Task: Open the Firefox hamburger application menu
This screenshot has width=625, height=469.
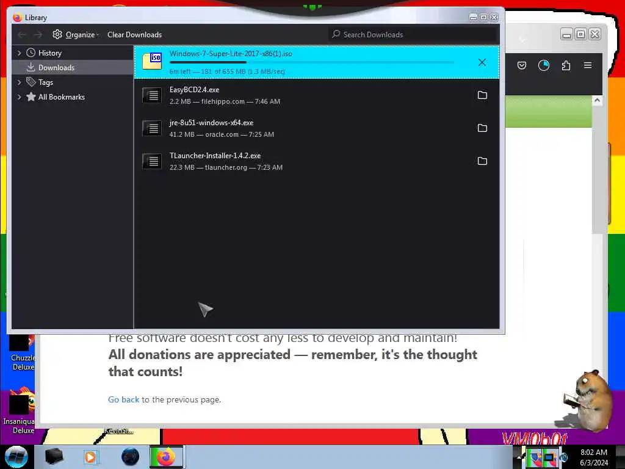Action: coord(588,65)
